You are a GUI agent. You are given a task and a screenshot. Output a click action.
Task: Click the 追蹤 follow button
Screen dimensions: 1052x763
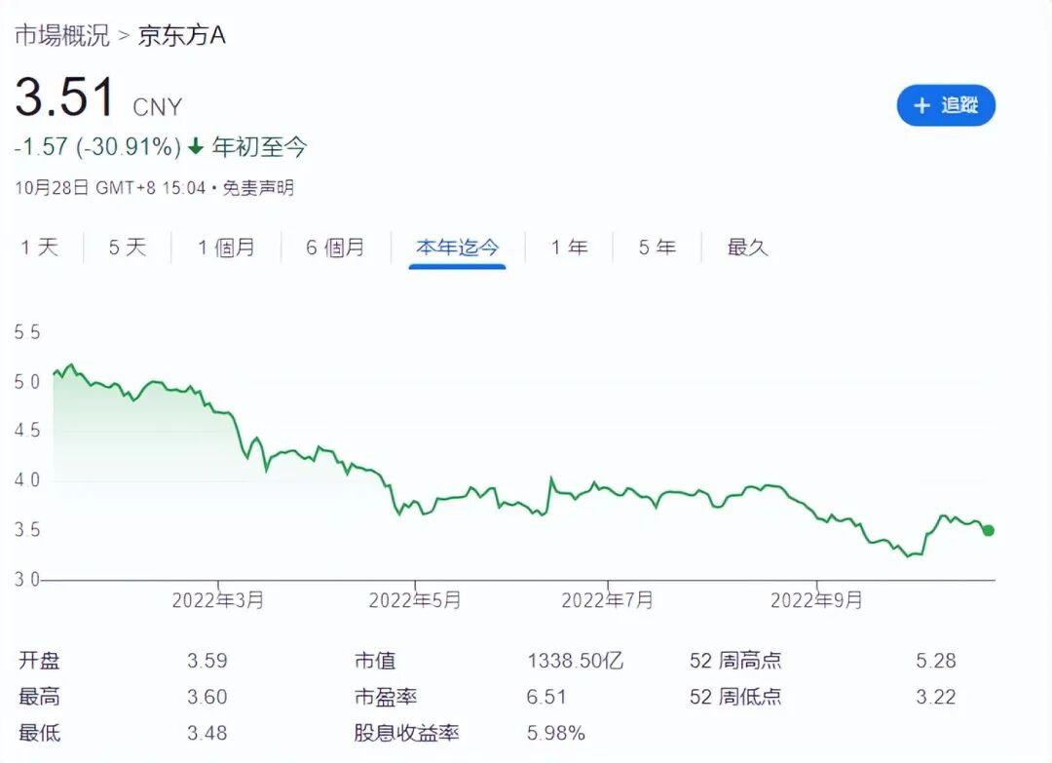click(x=946, y=105)
